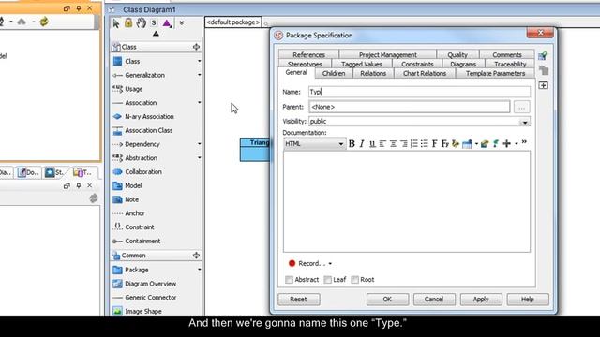This screenshot has height=337, width=600.
Task: Open the Visibility dropdown
Action: (525, 122)
